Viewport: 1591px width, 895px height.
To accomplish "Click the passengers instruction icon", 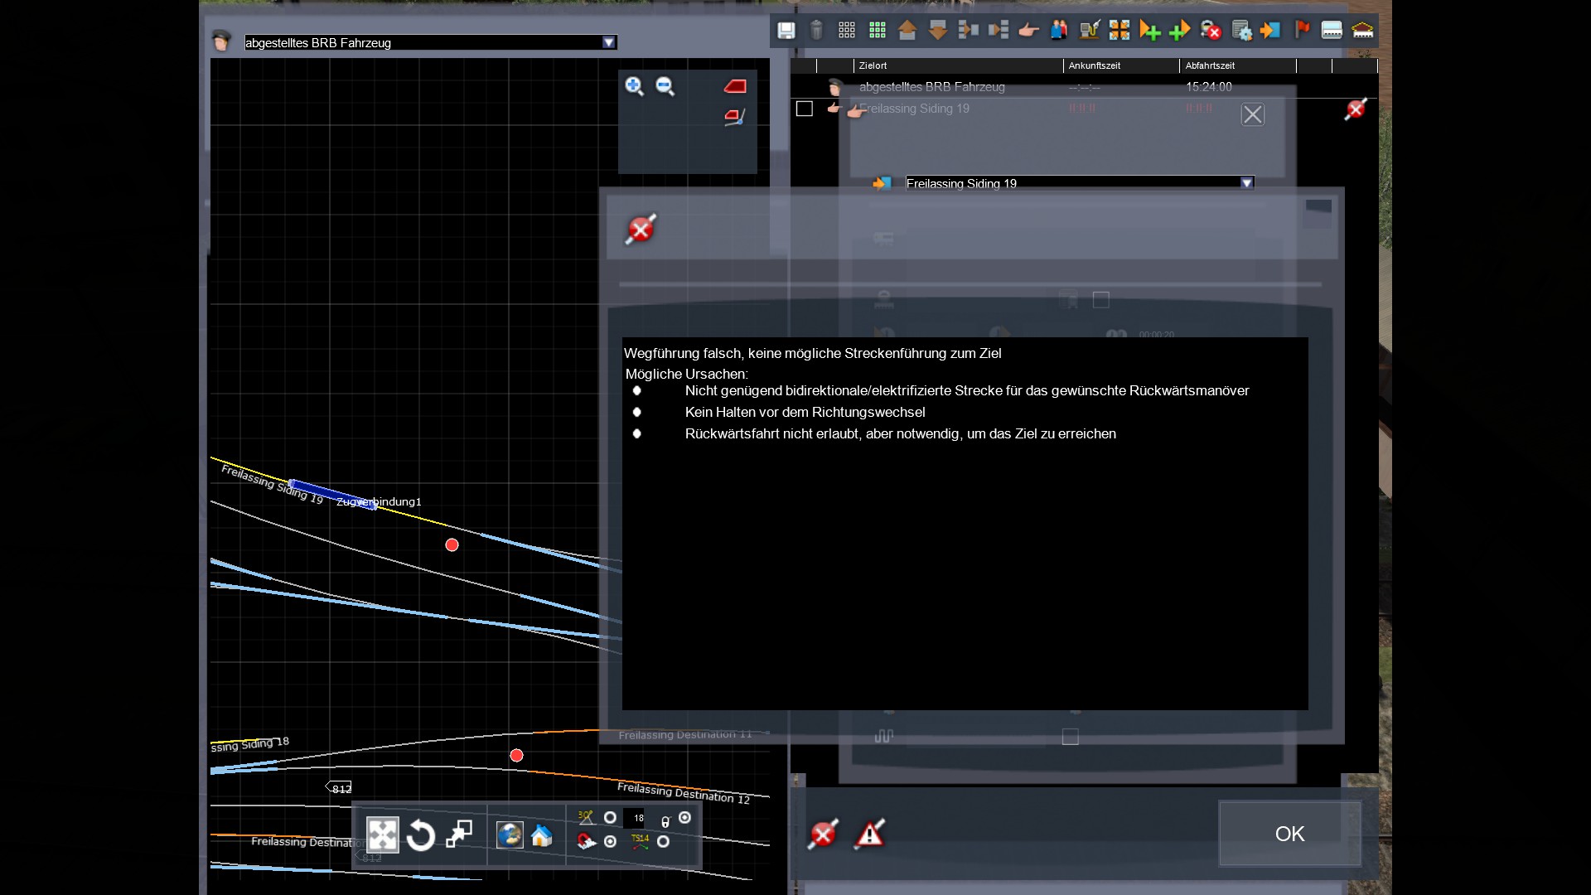I will pyautogui.click(x=1058, y=31).
